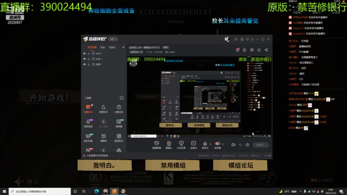This screenshot has width=347, height=195.
Task: Edit the stream category pill with pencil
Action: point(136,52)
